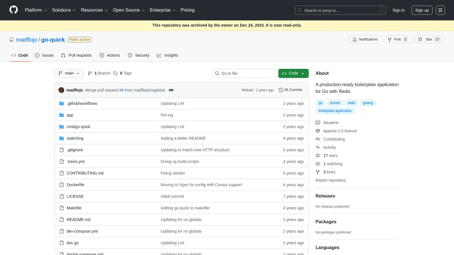Click the Makefile file icon

tap(62, 208)
